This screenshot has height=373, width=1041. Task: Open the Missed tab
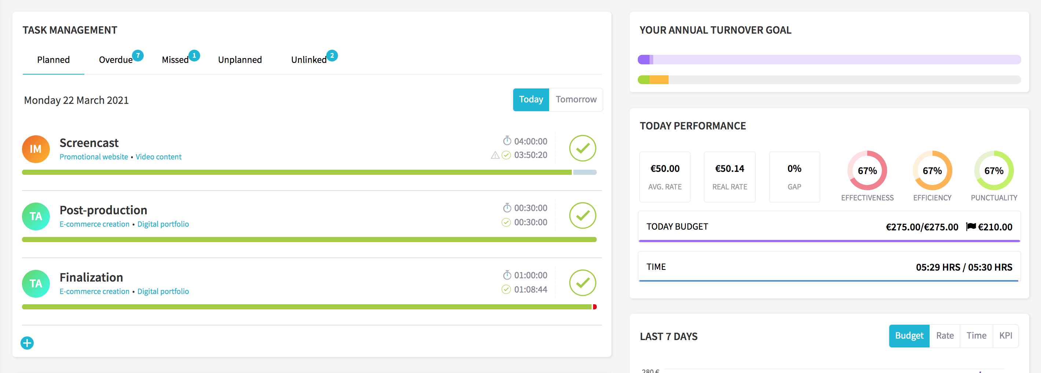175,60
